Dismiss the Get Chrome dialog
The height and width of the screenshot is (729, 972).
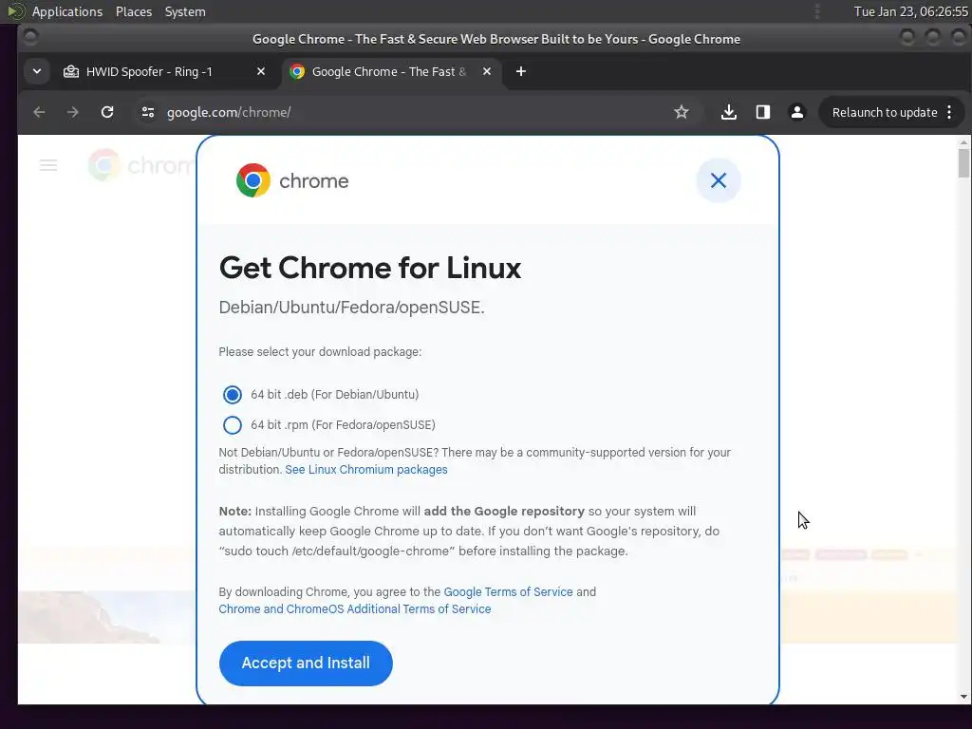pyautogui.click(x=719, y=180)
